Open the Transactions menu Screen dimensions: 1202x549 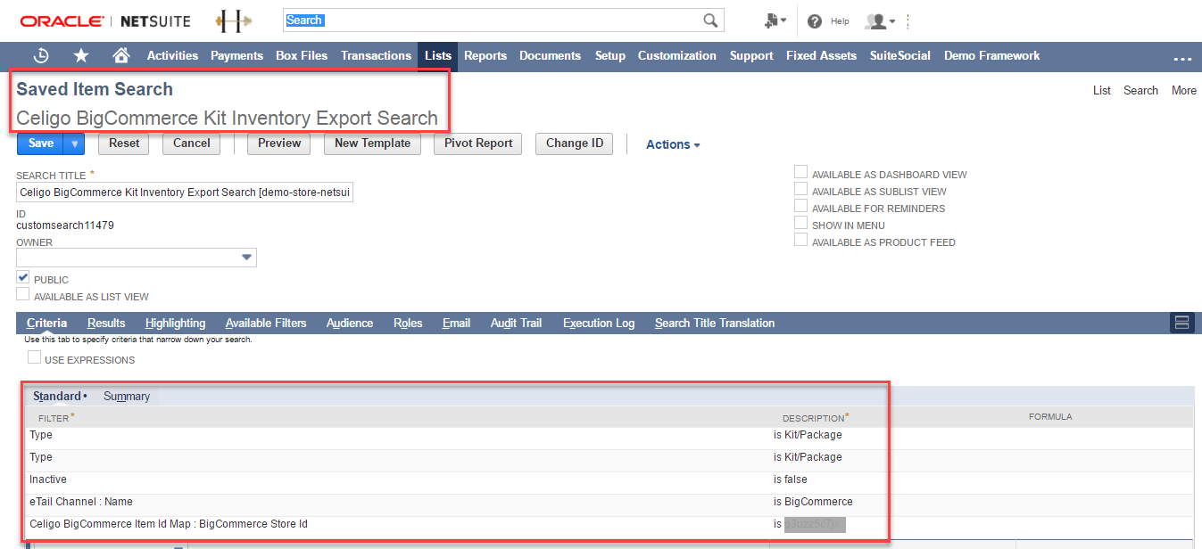tap(376, 55)
